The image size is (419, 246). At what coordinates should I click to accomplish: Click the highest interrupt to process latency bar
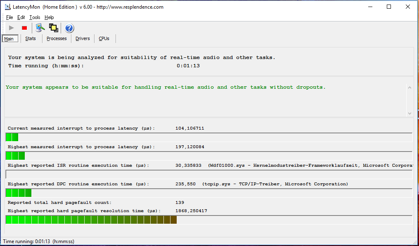209,156
